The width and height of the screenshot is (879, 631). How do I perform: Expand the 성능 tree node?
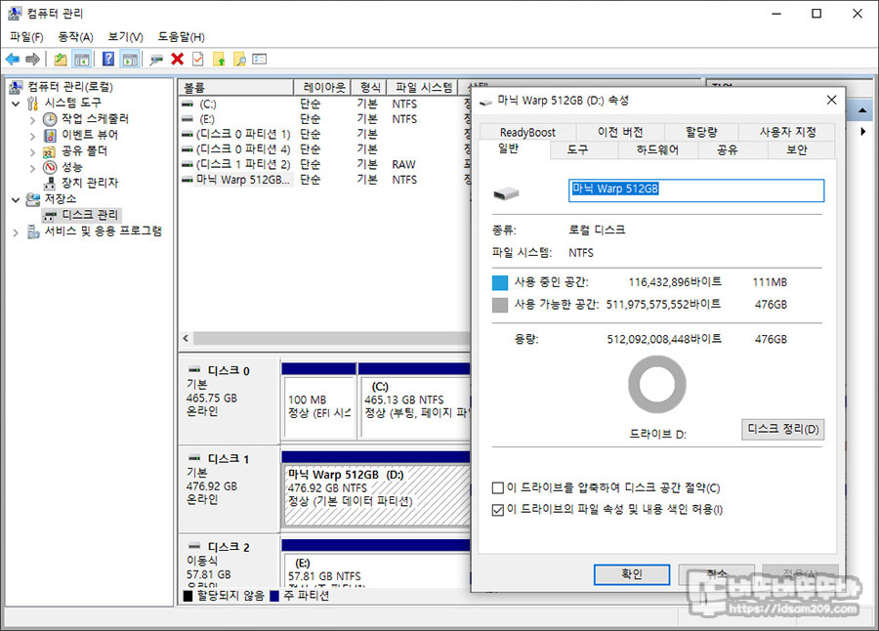pos(32,168)
